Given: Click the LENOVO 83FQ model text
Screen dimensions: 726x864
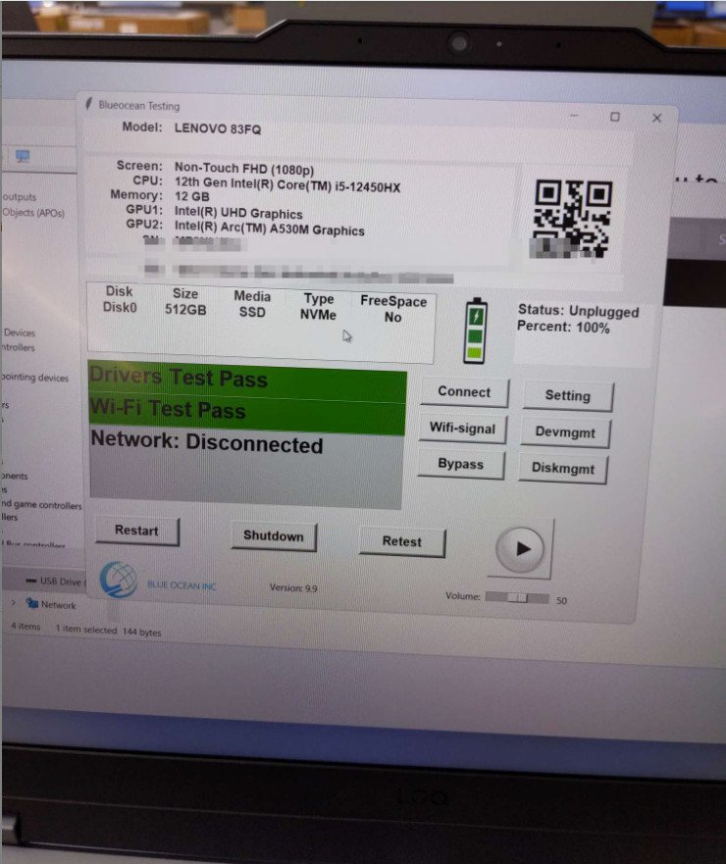Looking at the screenshot, I should pos(218,128).
